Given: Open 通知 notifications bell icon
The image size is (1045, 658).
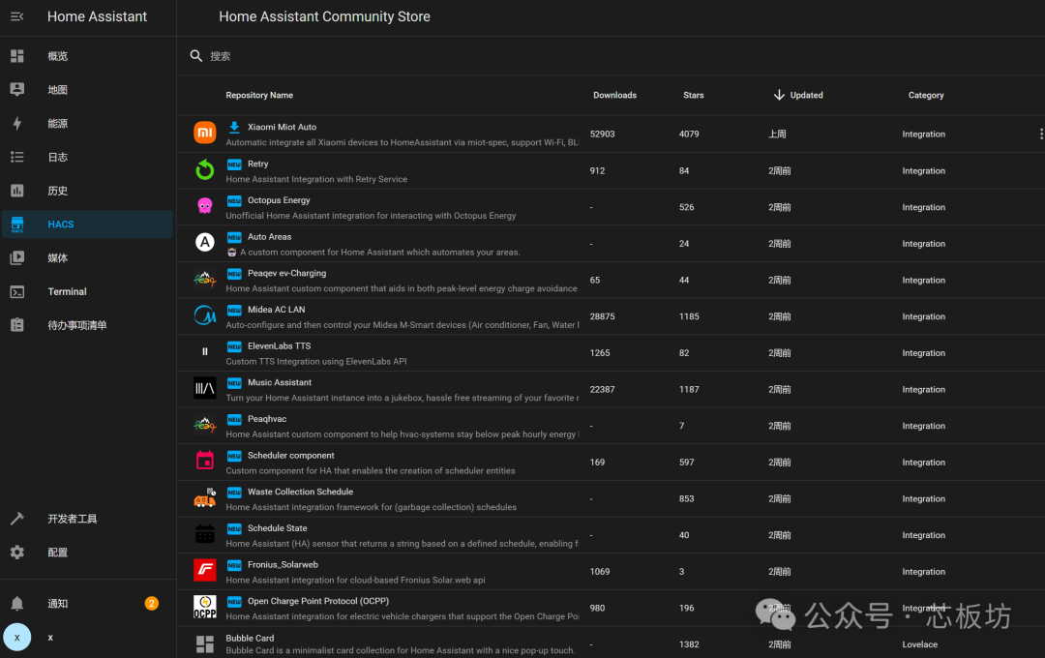Looking at the screenshot, I should pos(17,604).
